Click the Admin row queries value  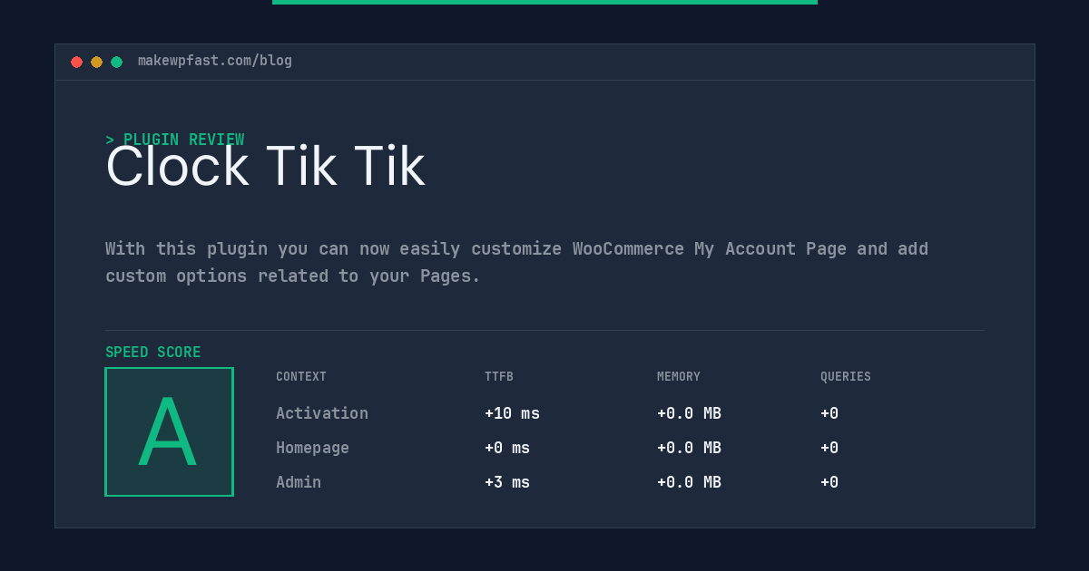pyautogui.click(x=829, y=482)
